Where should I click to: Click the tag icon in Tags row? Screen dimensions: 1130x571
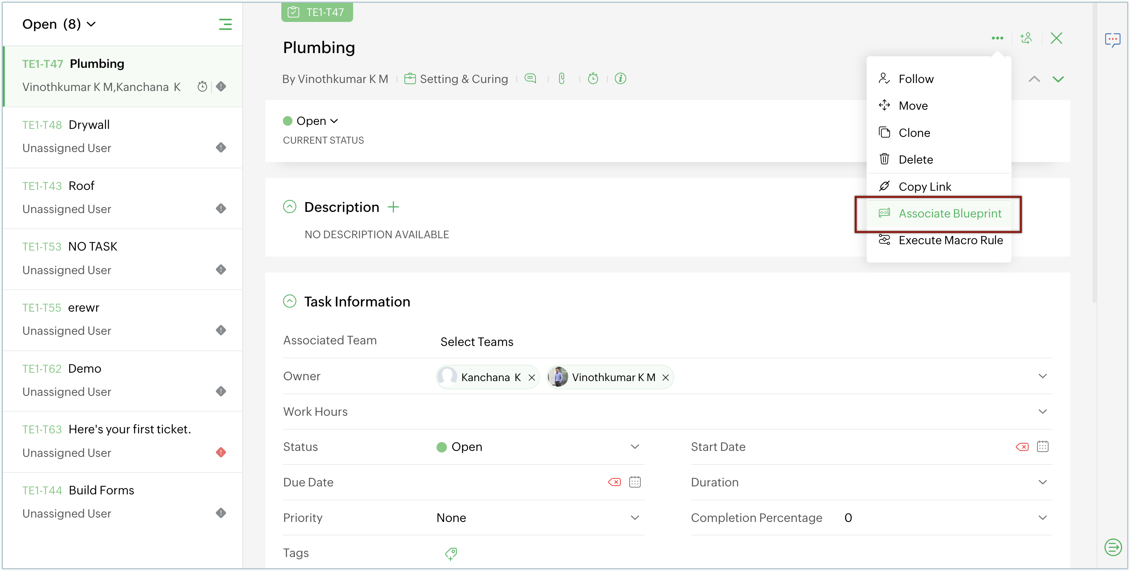point(451,553)
